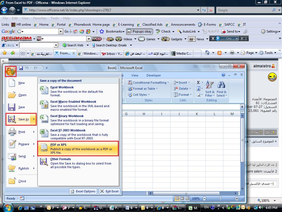Switch to Page Break Preview in status bar

tap(187, 198)
